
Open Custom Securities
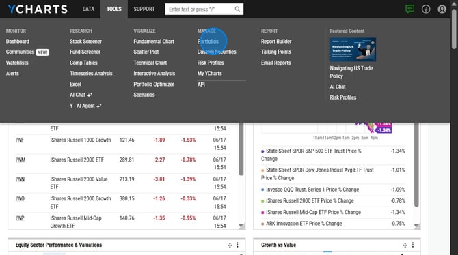[x=217, y=52]
